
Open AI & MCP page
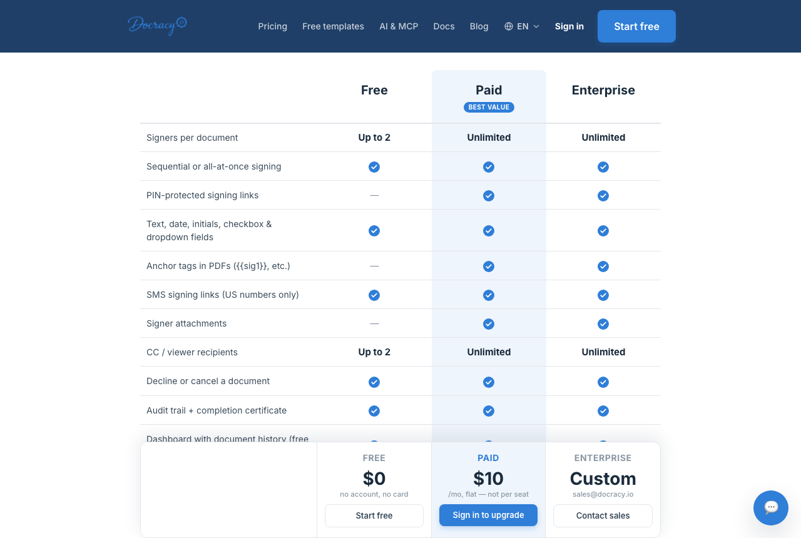pyautogui.click(x=399, y=26)
